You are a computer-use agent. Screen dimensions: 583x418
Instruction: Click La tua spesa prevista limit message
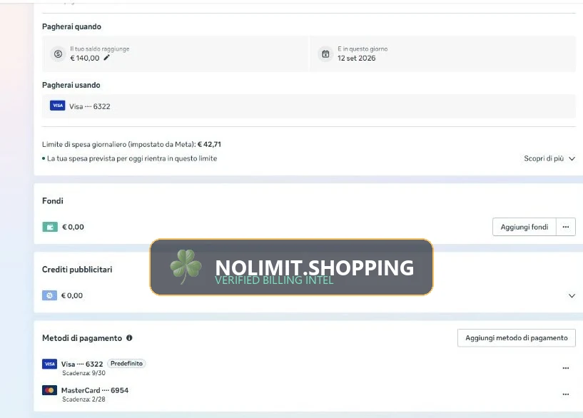(x=132, y=158)
